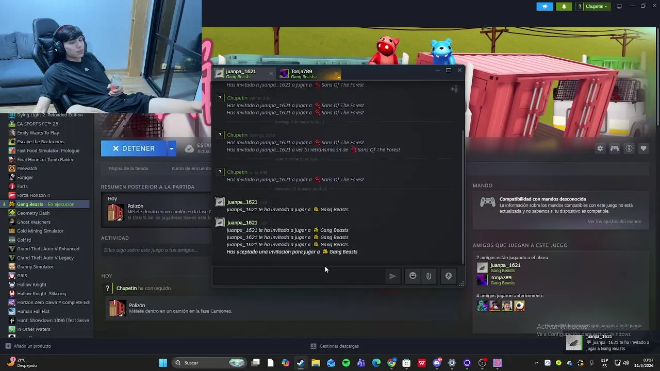
Task: Open Chupetin account dropdown
Action: 593,7
